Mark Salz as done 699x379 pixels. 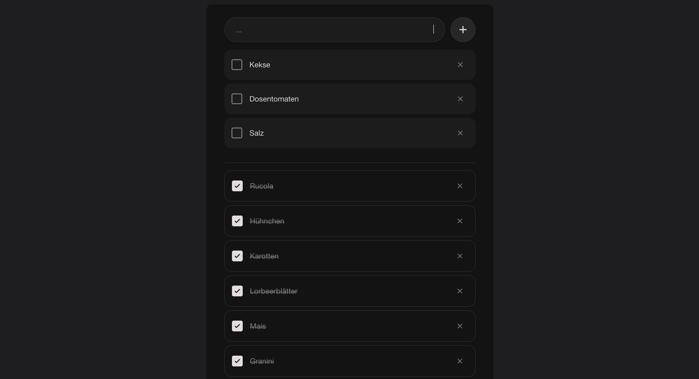(237, 133)
